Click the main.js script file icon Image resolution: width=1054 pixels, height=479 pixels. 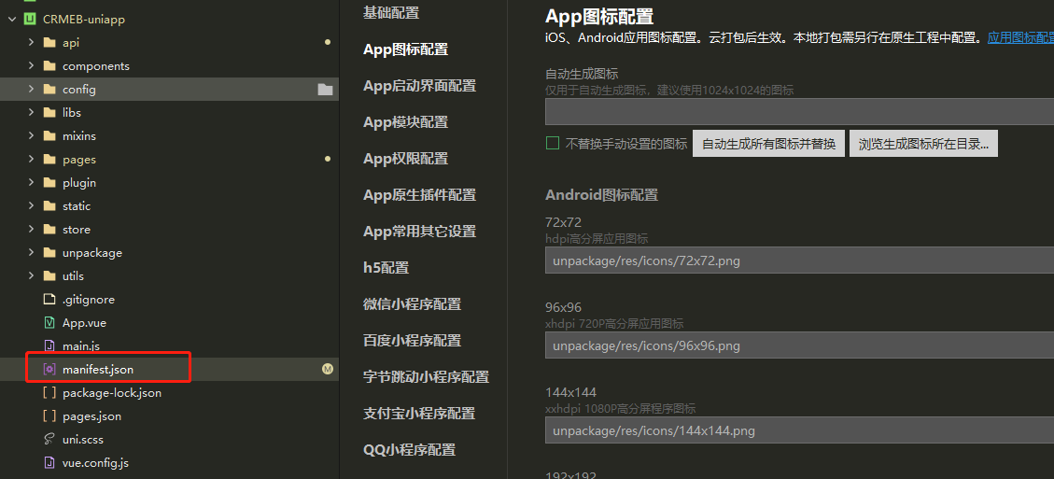[x=49, y=345]
